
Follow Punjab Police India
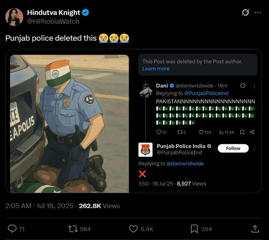pyautogui.click(x=233, y=148)
